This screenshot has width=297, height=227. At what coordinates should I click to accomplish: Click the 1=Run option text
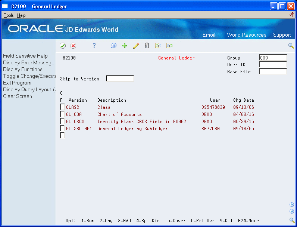[88, 221]
